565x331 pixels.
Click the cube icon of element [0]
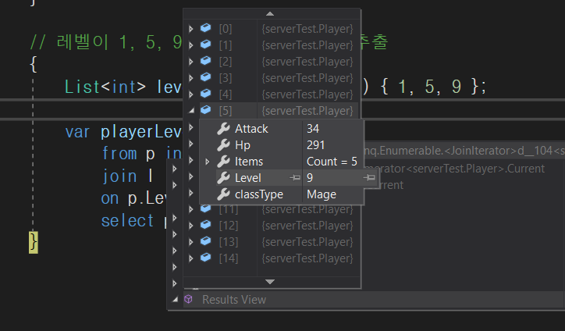[x=206, y=29]
